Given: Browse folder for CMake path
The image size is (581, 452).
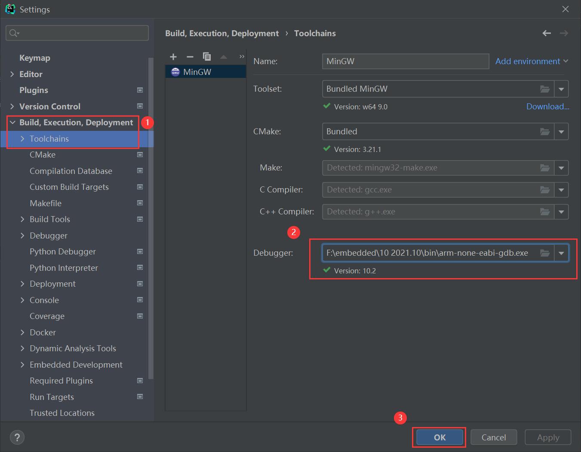Looking at the screenshot, I should [x=545, y=132].
